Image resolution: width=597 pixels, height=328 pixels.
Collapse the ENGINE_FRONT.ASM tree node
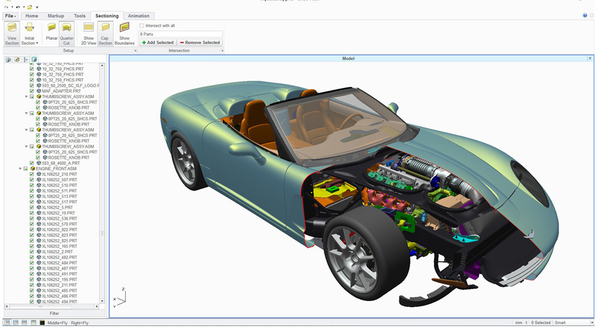pyautogui.click(x=21, y=168)
